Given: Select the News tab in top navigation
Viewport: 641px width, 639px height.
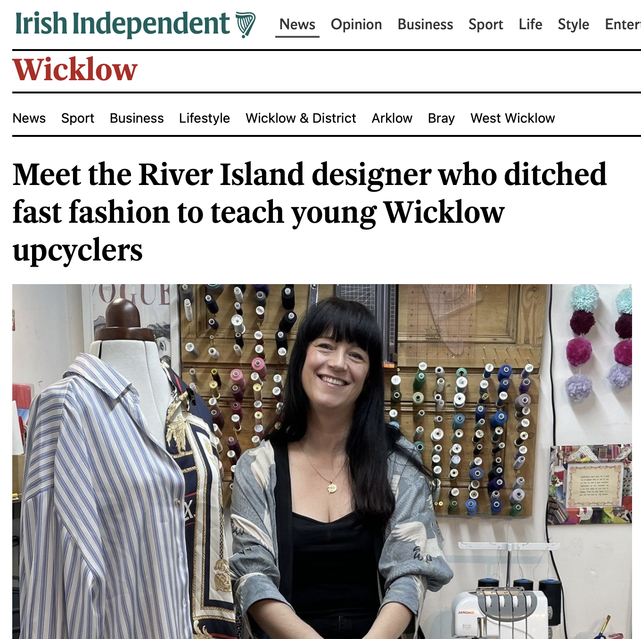Looking at the screenshot, I should 297,24.
